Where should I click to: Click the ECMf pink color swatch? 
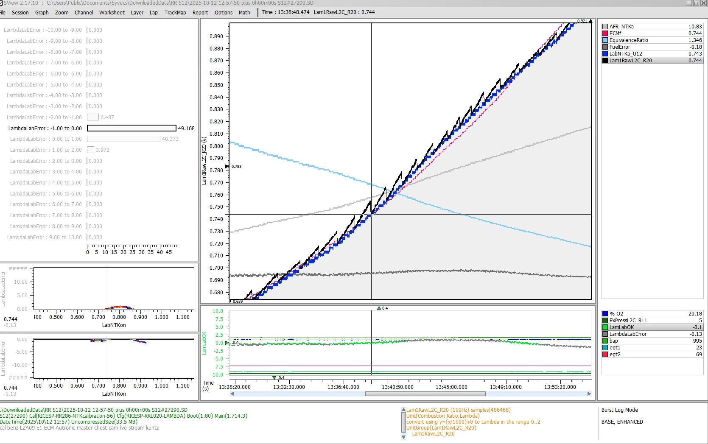(605, 34)
